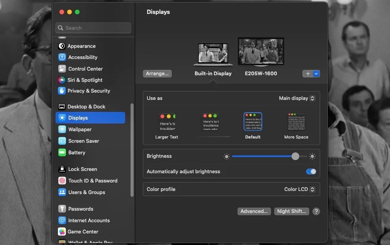Click the Arrange button
390x245 pixels.
pos(157,73)
